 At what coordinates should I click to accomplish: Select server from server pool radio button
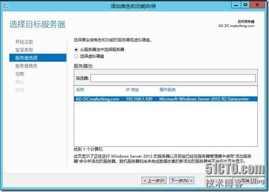point(76,50)
